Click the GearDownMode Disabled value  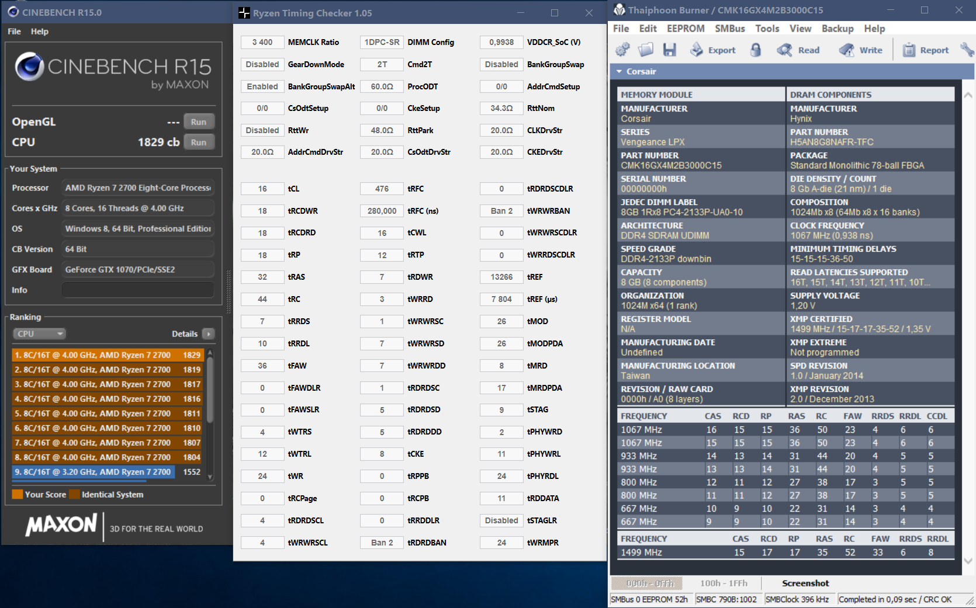(x=262, y=64)
